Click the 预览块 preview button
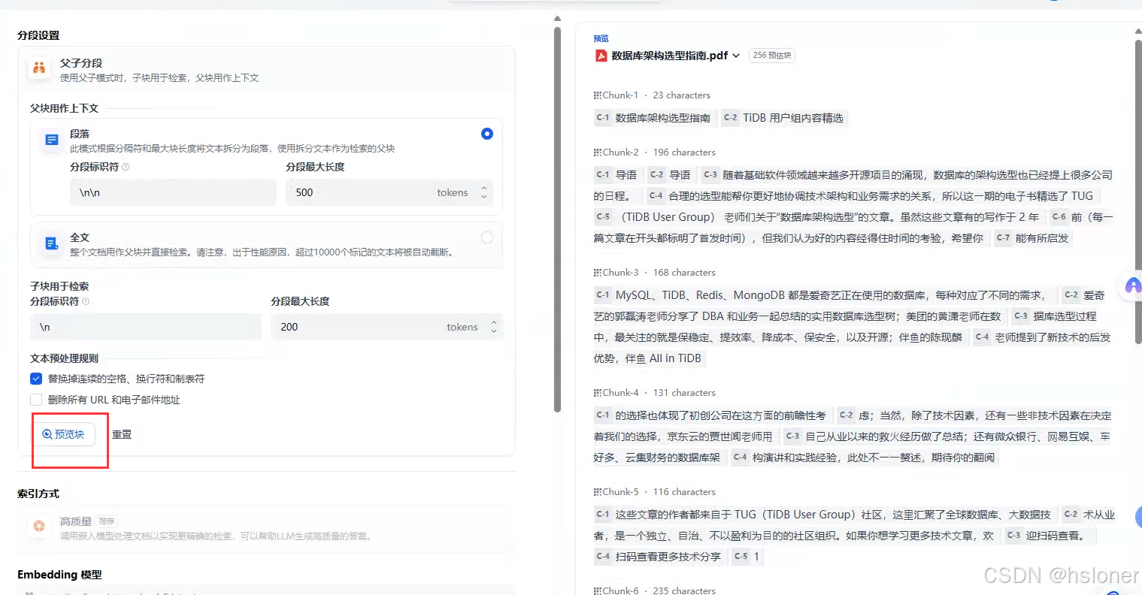The width and height of the screenshot is (1142, 595). click(x=63, y=434)
